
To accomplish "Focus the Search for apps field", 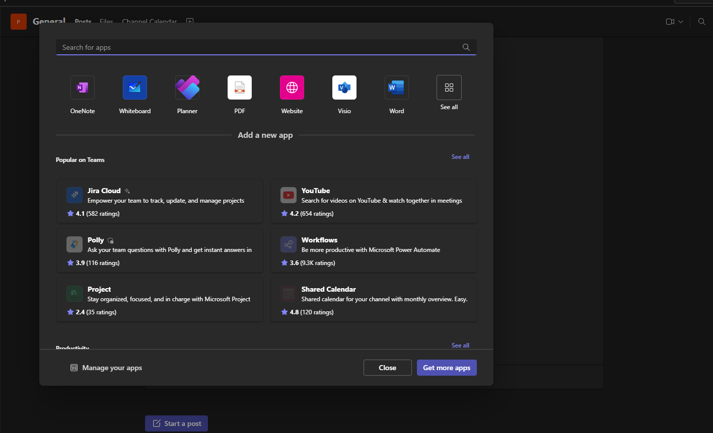I will 266,47.
